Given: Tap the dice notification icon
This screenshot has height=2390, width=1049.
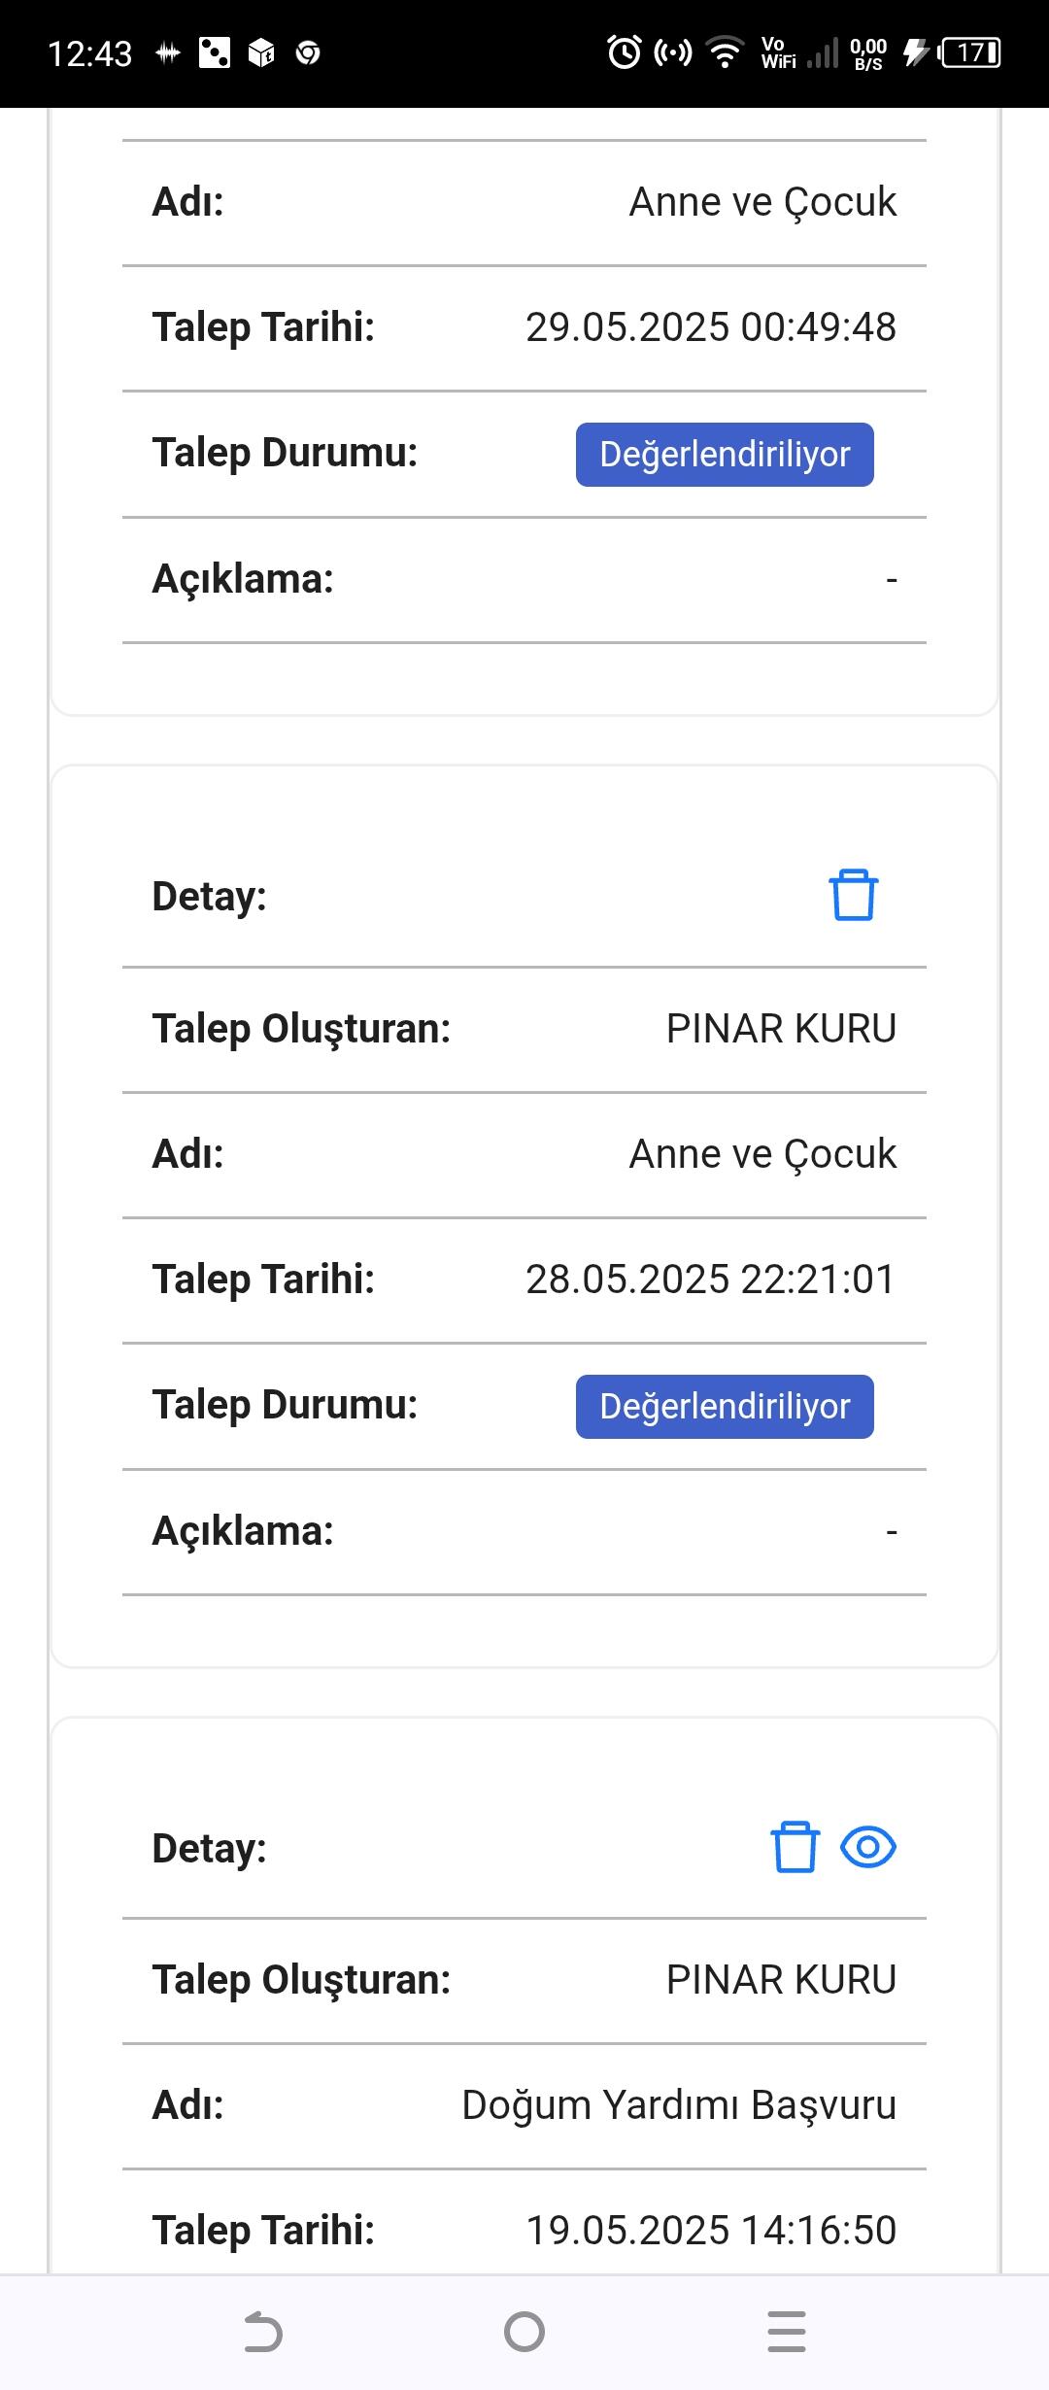Looking at the screenshot, I should pos(215,52).
